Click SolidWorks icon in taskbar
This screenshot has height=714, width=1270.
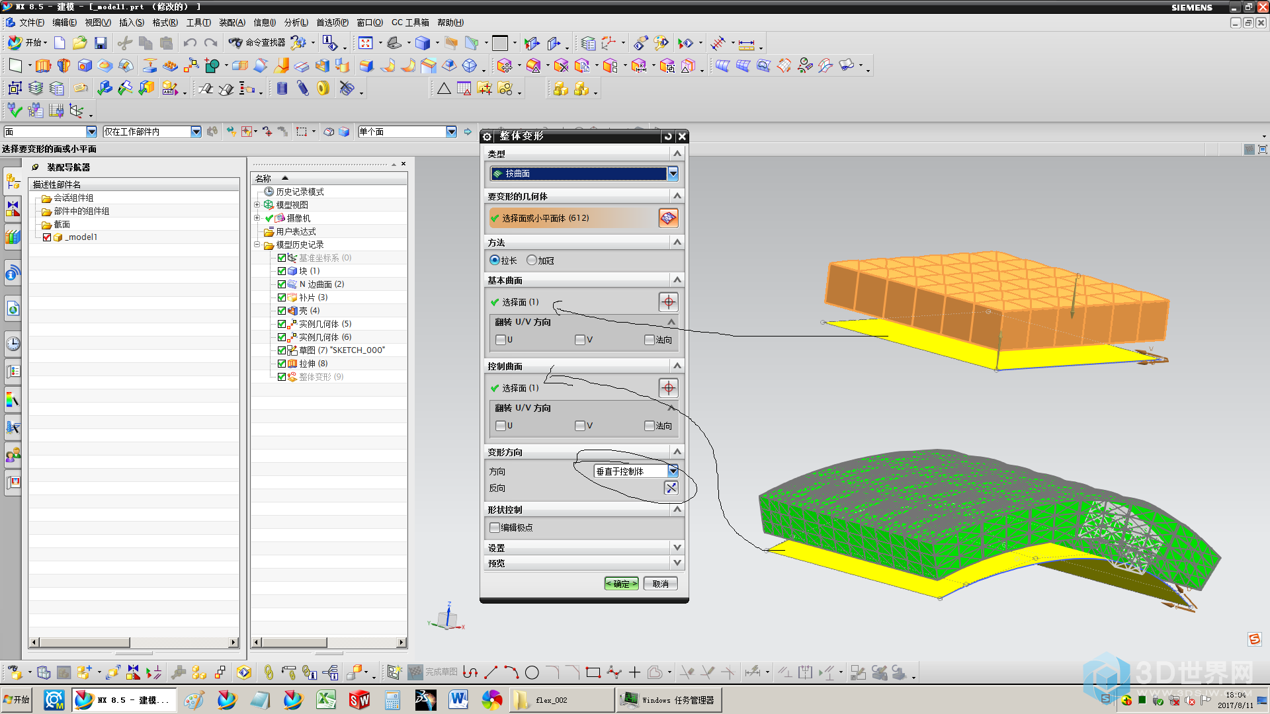pos(359,699)
